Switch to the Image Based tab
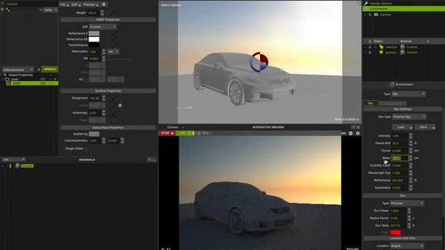 pos(392,103)
